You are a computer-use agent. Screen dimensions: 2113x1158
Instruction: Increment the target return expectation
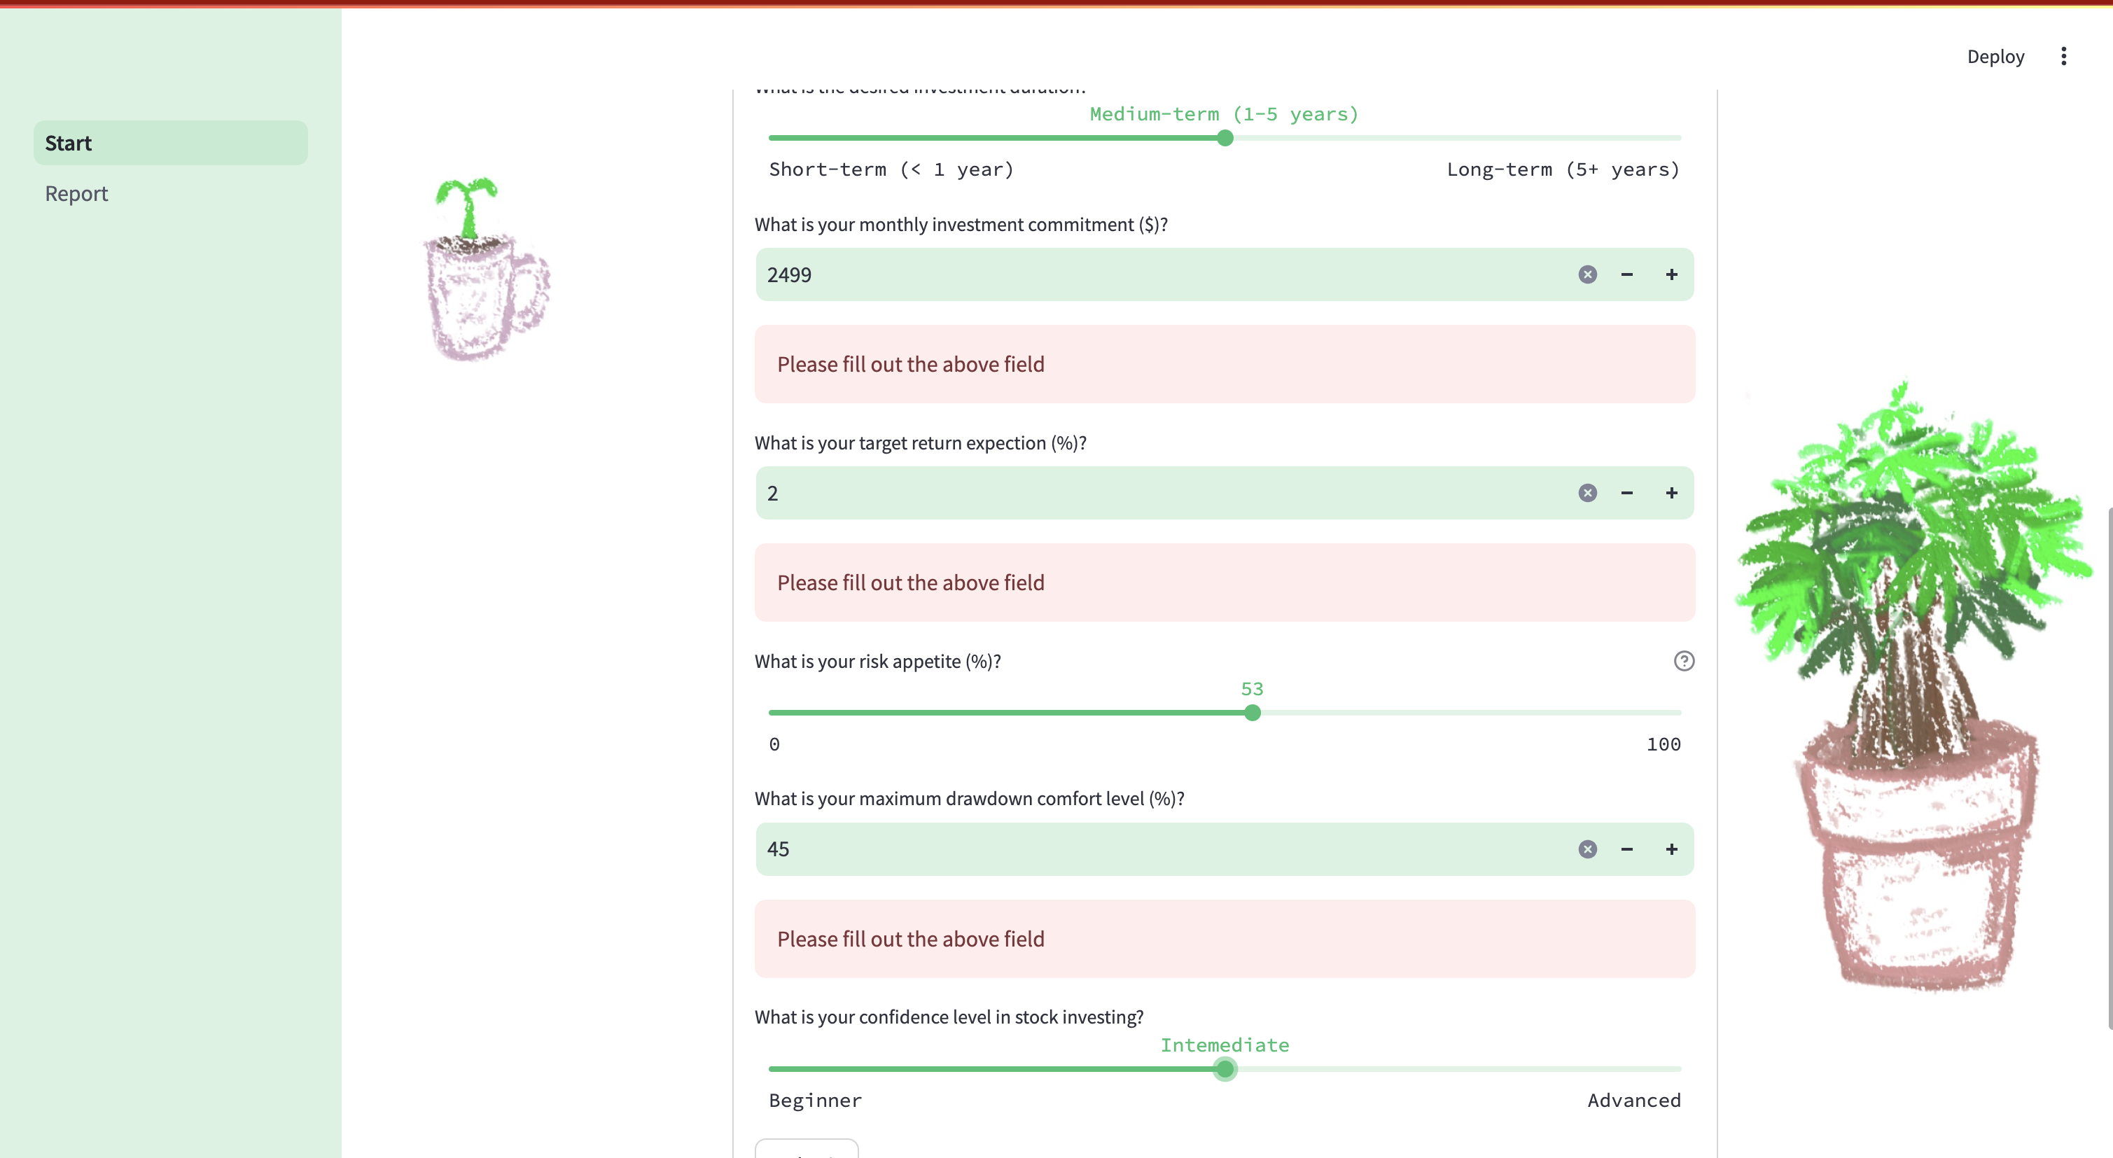point(1672,493)
